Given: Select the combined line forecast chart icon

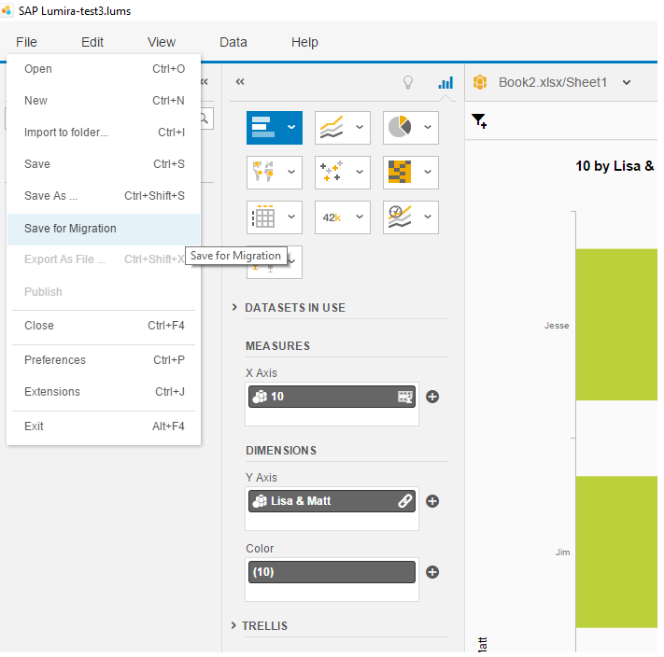Looking at the screenshot, I should click(x=400, y=217).
